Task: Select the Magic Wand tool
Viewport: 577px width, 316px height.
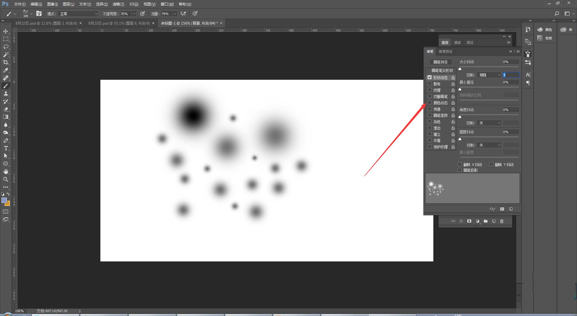Action: coord(6,55)
